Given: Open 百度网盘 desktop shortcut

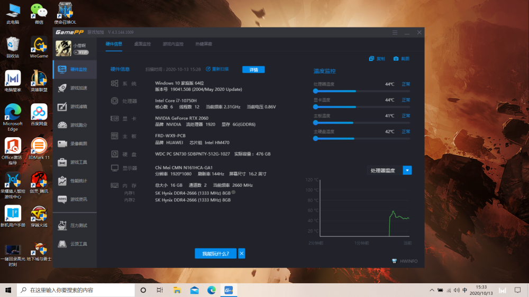Looking at the screenshot, I should click(x=39, y=114).
